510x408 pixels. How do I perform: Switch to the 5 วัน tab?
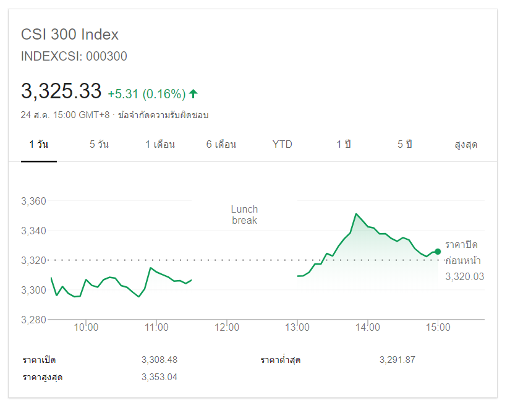(x=99, y=145)
